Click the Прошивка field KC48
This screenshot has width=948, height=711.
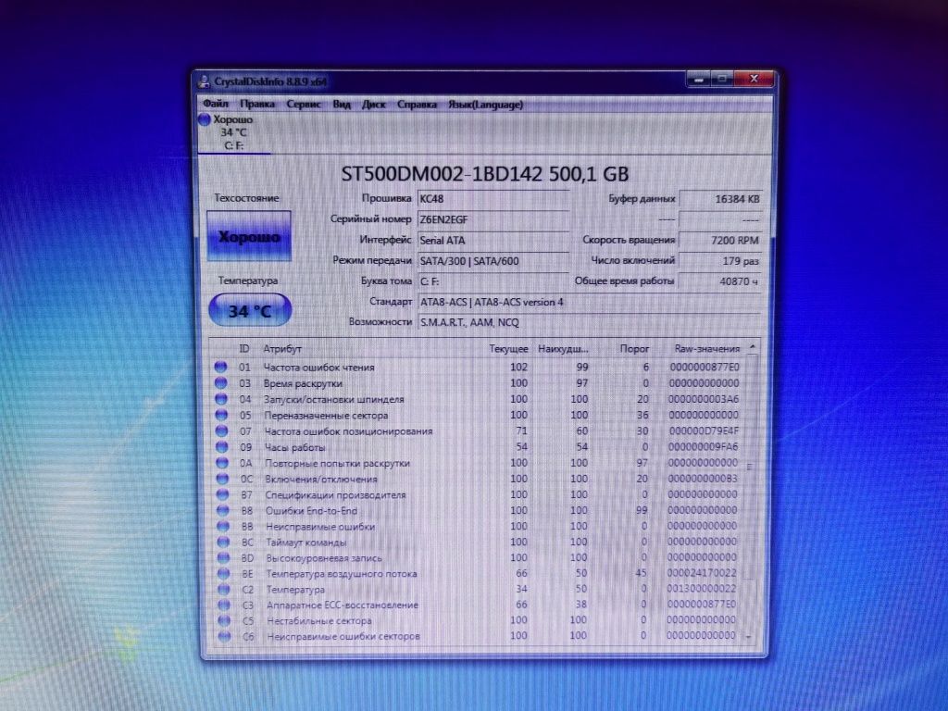[493, 199]
